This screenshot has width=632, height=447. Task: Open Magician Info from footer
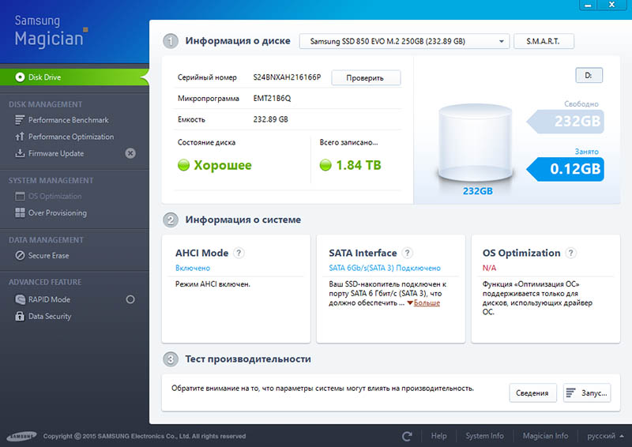(545, 436)
